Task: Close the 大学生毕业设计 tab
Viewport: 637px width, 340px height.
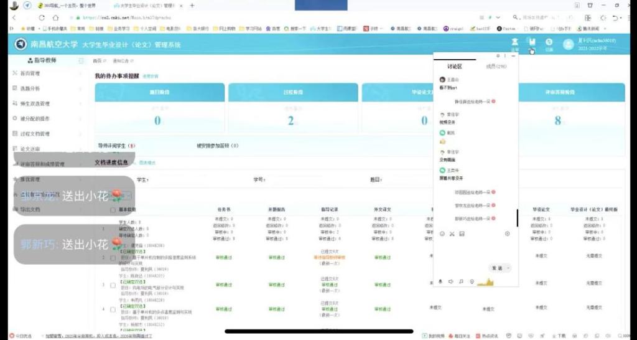Action: coord(181,6)
